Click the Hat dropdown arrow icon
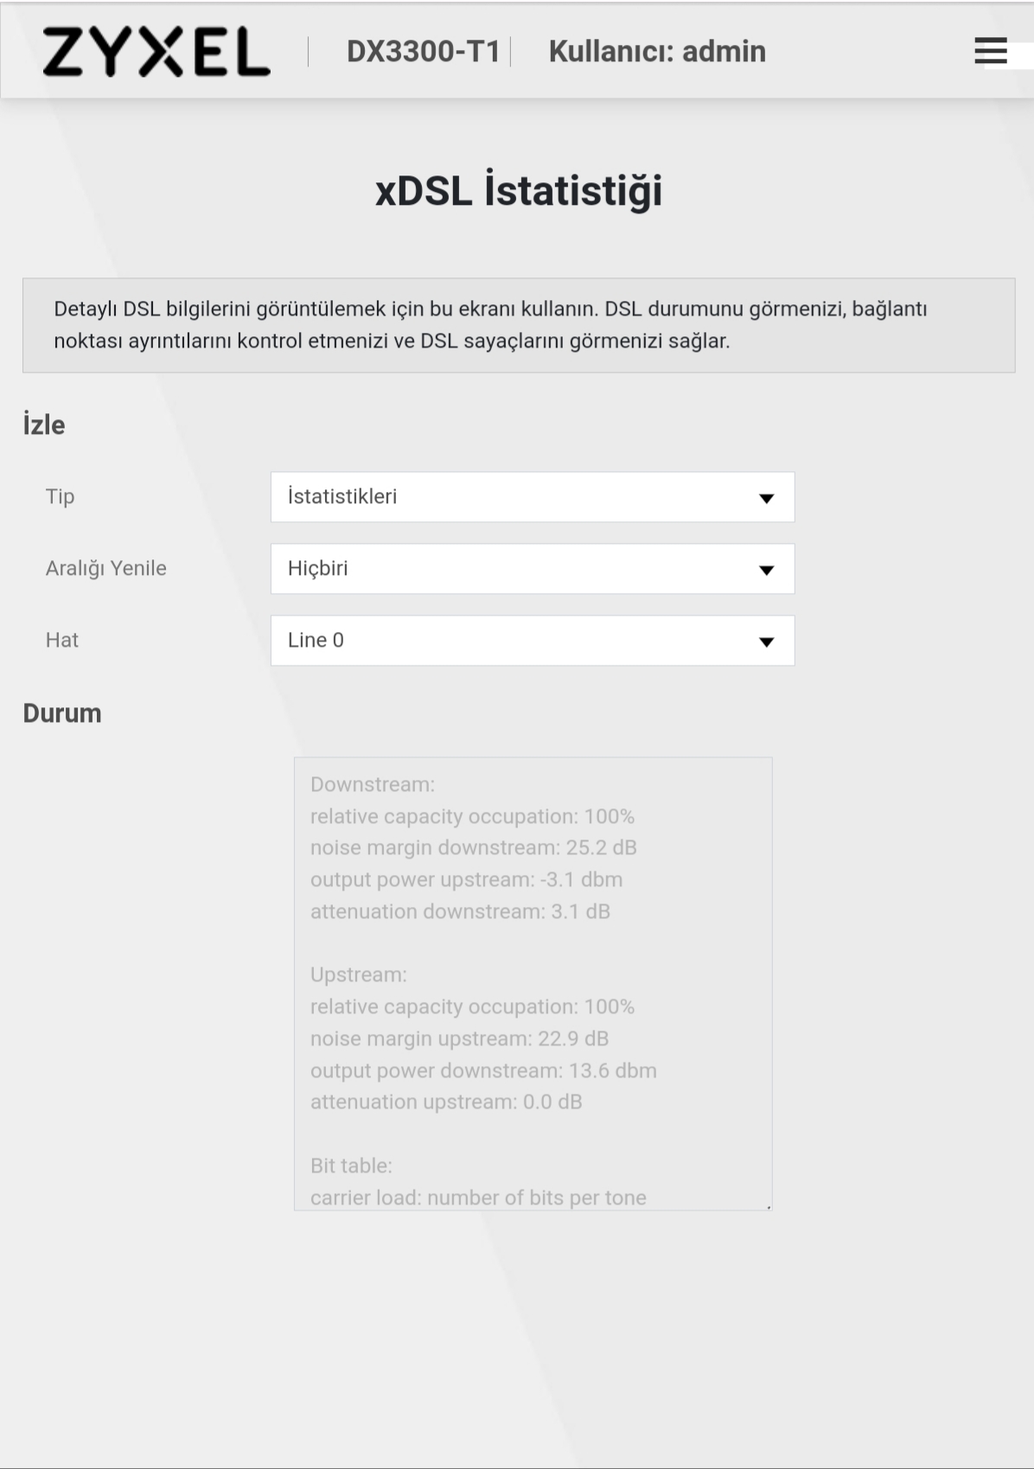 click(766, 642)
